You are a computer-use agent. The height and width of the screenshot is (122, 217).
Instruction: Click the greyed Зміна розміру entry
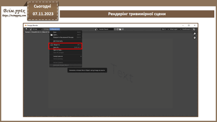coord(66,59)
